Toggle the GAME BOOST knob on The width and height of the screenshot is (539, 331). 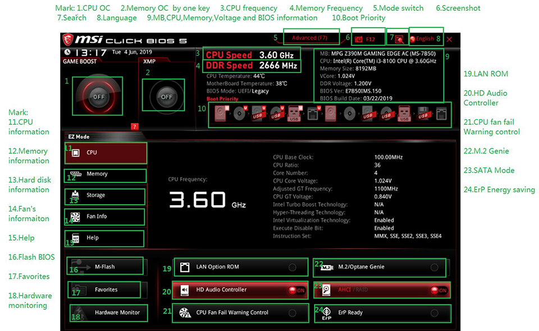tap(99, 97)
